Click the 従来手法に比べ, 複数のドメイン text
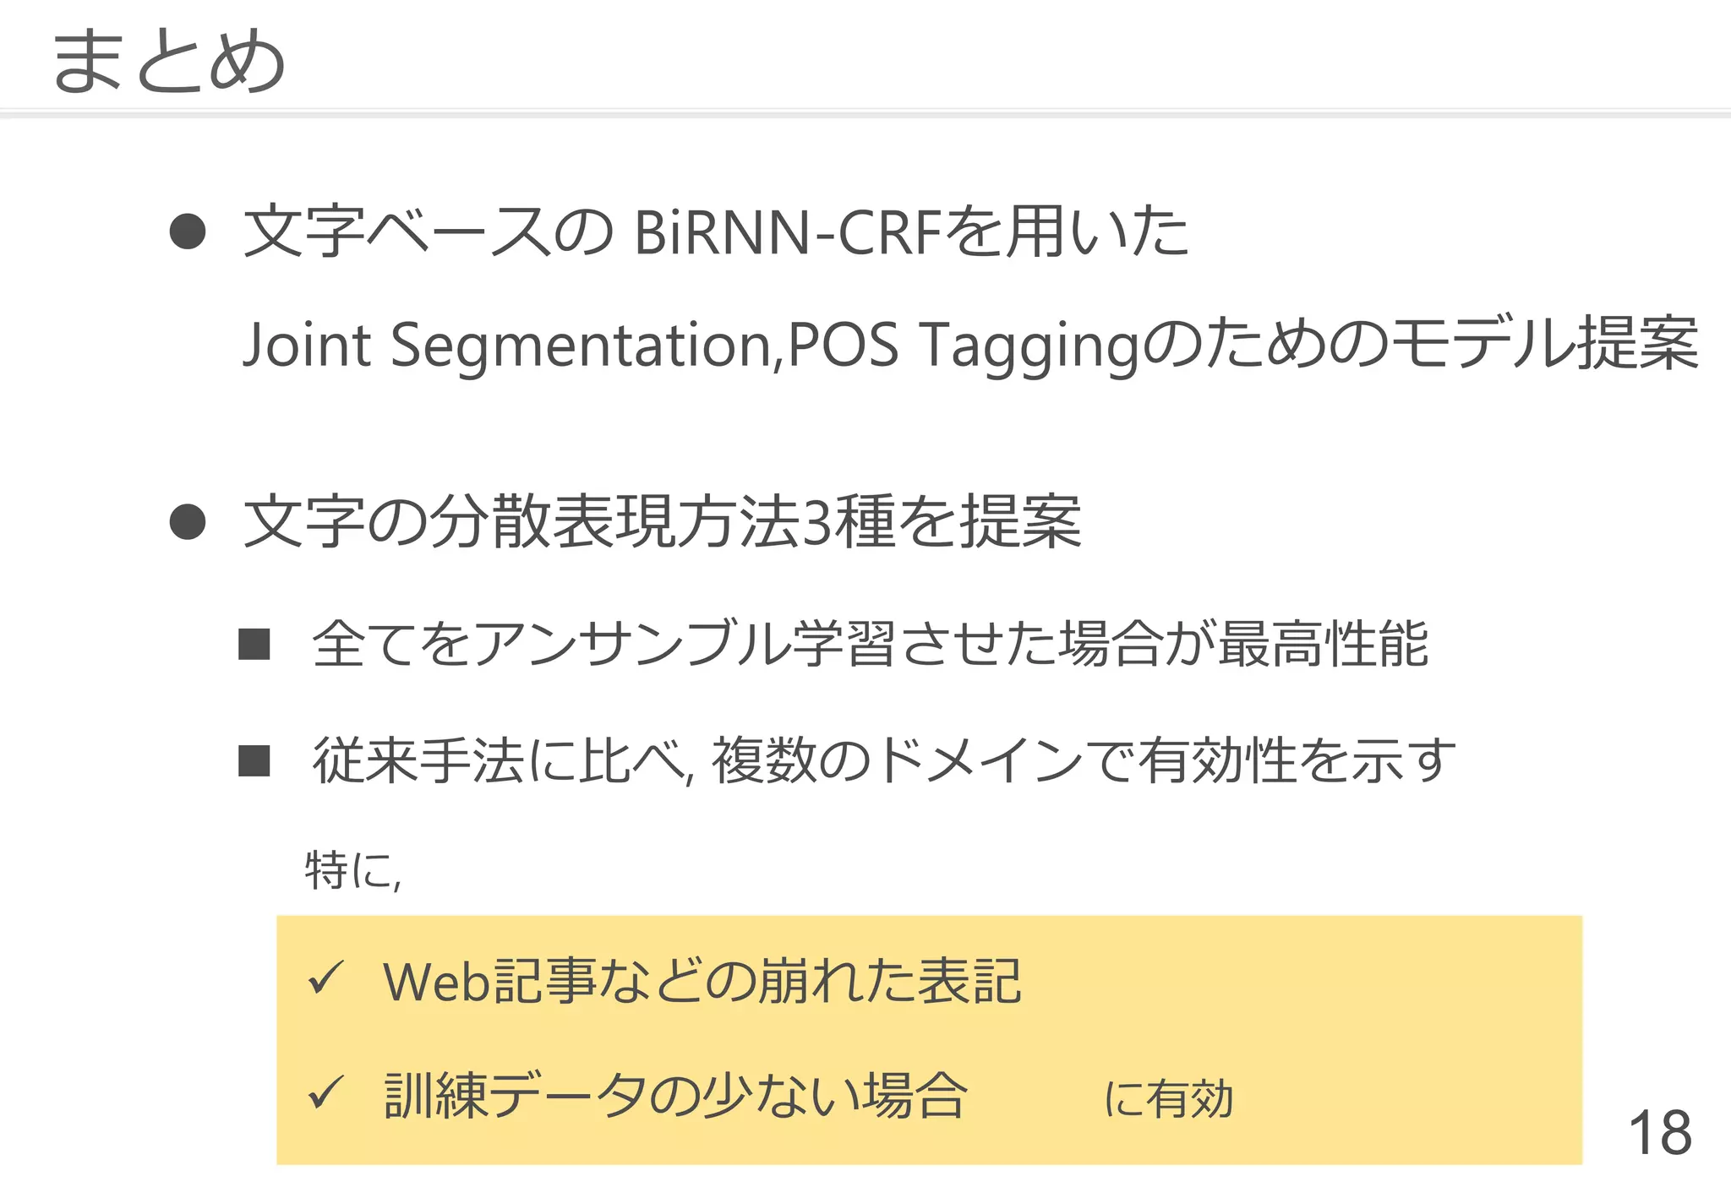1731x1198 pixels. coord(883,760)
